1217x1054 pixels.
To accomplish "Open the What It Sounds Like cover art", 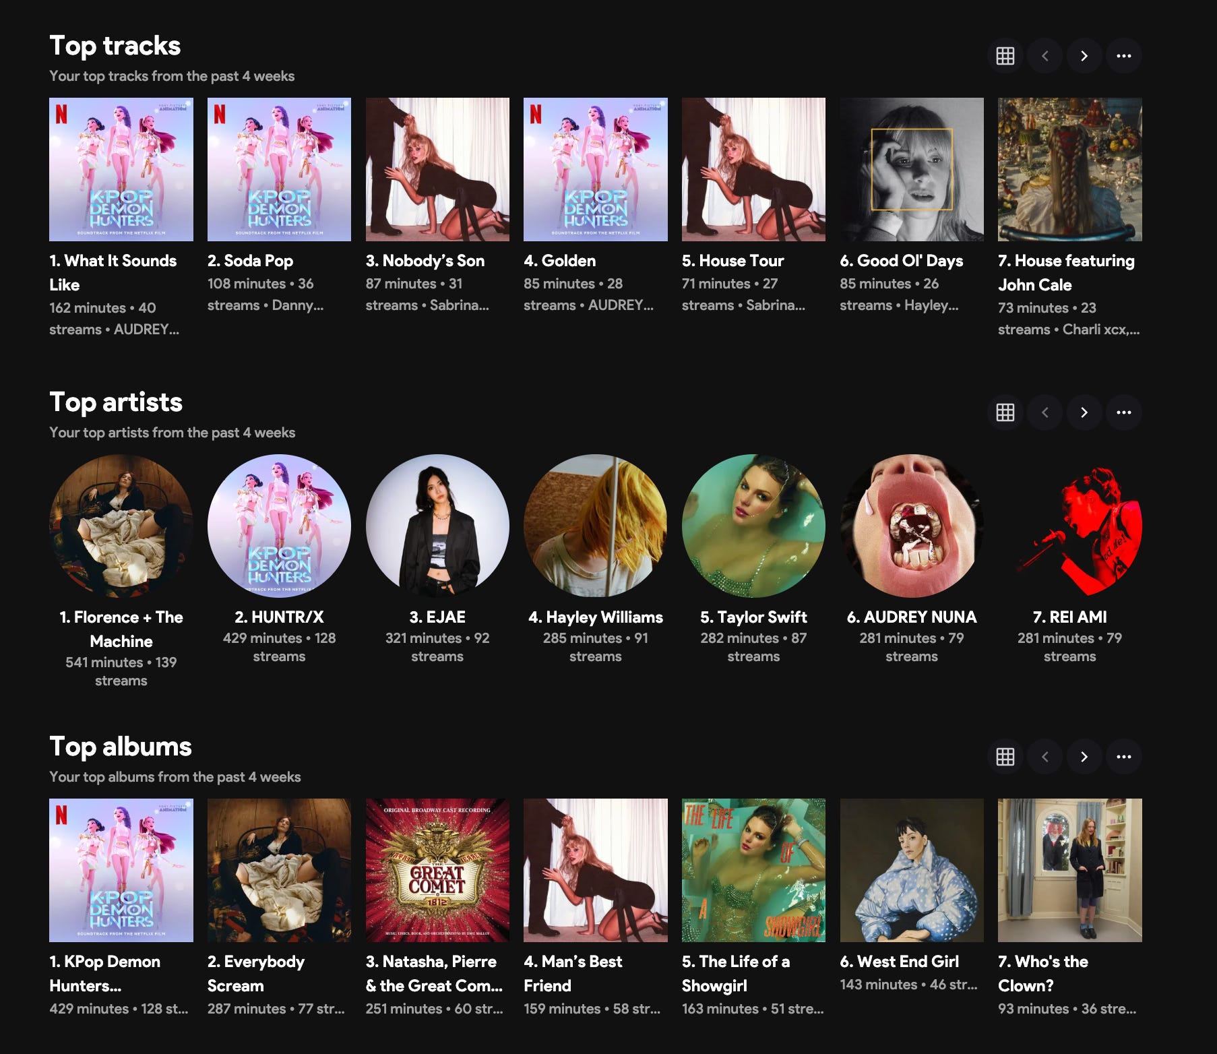I will pos(121,169).
